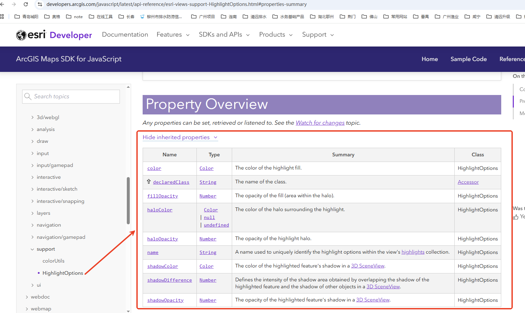Viewport: 525px width, 313px height.
Task: Click the sidebar scroll up arrow
Action: [128, 87]
